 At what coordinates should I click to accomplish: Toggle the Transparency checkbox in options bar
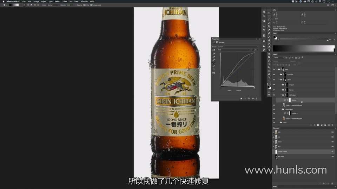point(91,5)
